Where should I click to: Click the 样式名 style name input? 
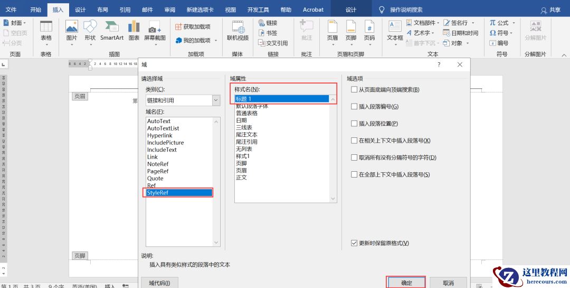pyautogui.click(x=282, y=99)
